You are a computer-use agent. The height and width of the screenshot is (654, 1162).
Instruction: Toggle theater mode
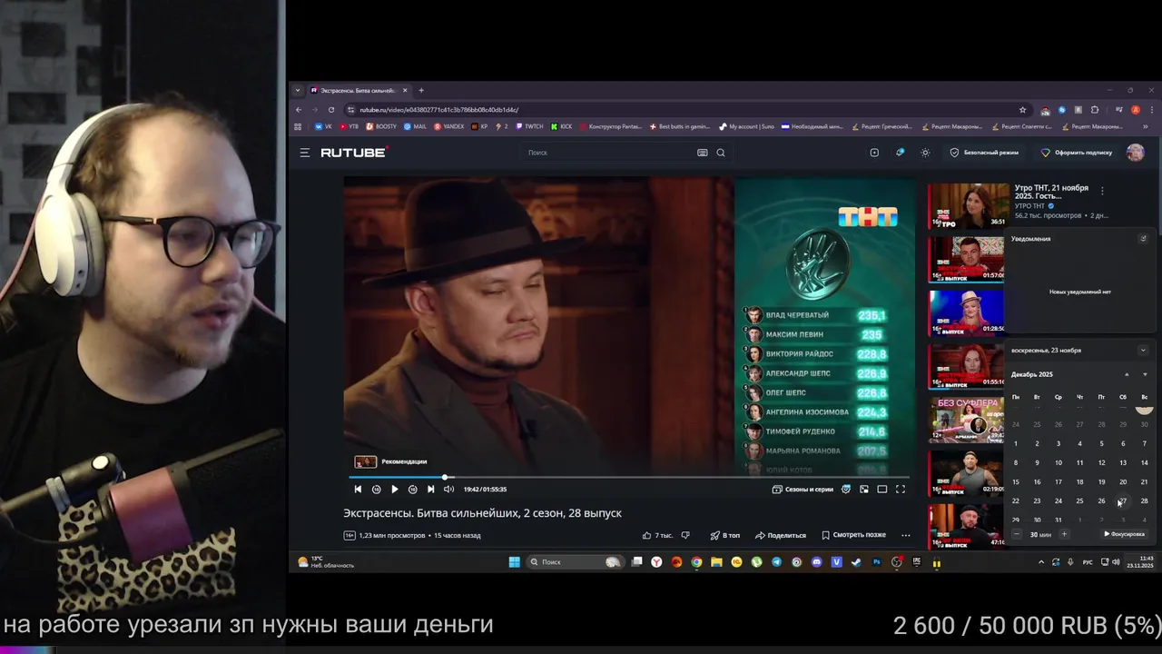coord(881,490)
